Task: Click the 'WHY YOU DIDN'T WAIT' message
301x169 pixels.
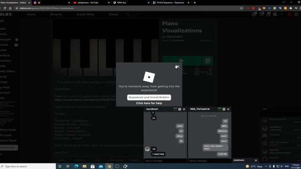Action: pos(215,147)
